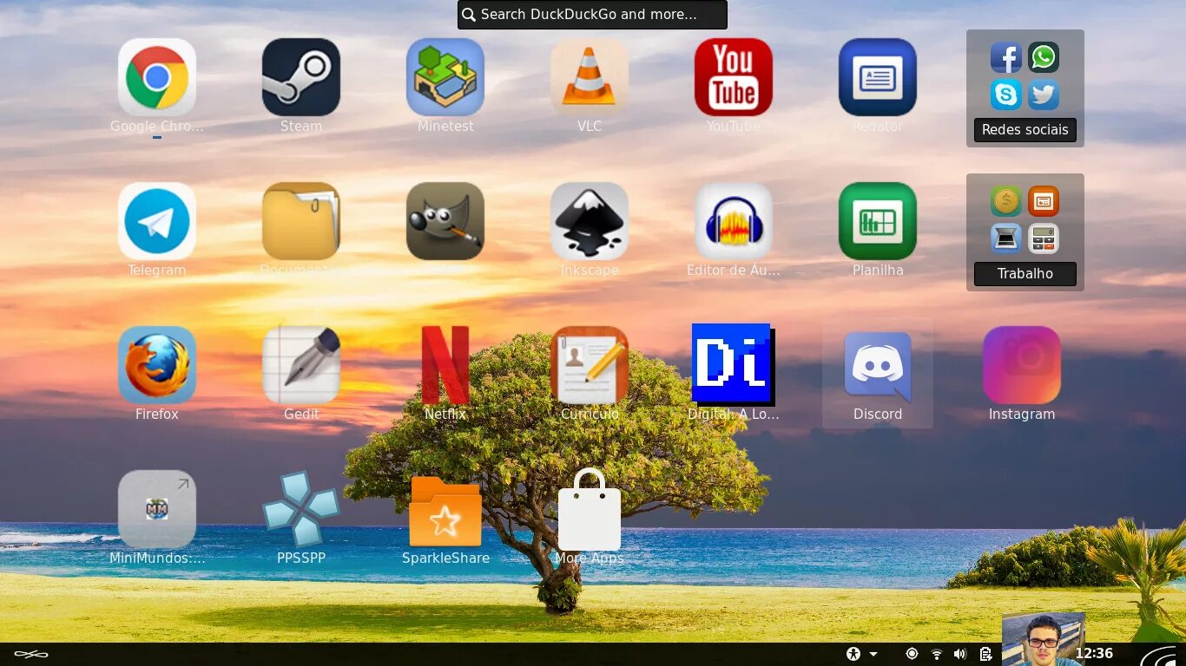Open Google Chrome from the desktop
This screenshot has height=666, width=1186.
[x=157, y=77]
